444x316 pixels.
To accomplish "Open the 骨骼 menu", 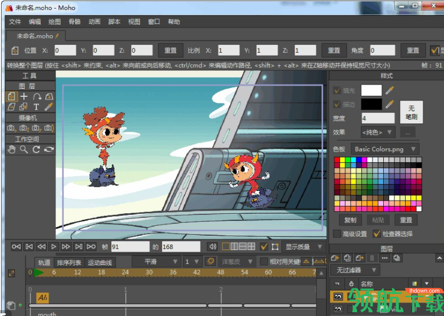I will [x=75, y=22].
